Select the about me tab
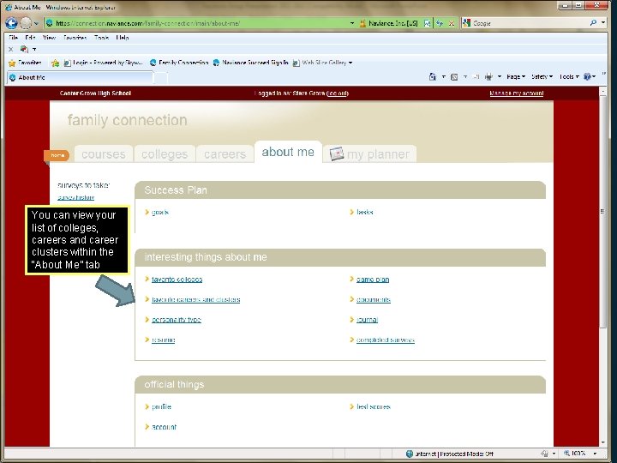The image size is (617, 463). tap(288, 152)
